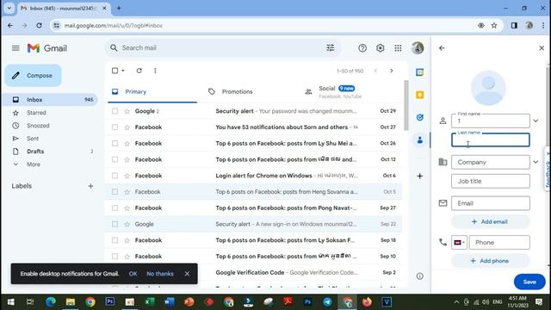Open the phone country code flag dropdown
The image size is (551, 310).
(459, 243)
